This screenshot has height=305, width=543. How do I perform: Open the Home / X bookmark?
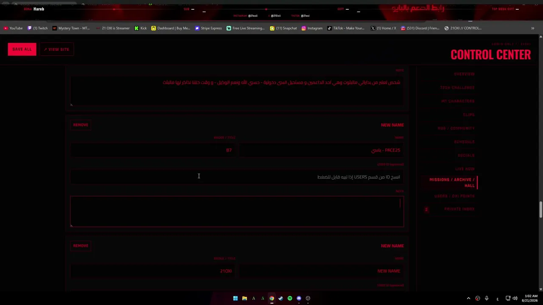pyautogui.click(x=383, y=28)
